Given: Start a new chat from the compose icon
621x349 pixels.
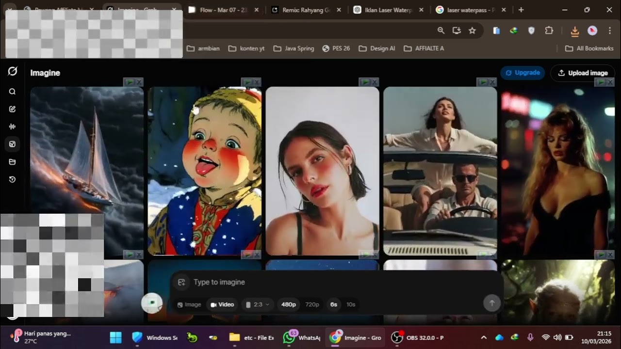Looking at the screenshot, I should pyautogui.click(x=13, y=109).
